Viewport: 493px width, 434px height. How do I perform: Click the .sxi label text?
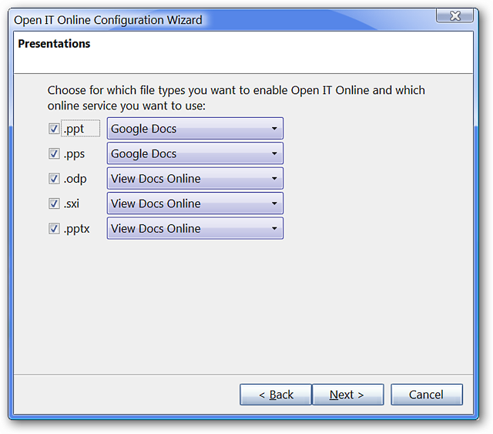[x=72, y=204]
